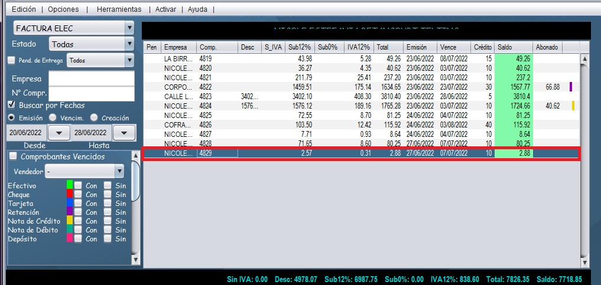
Task: Enable the Comprobantes Vencidos checkbox
Action: pyautogui.click(x=13, y=156)
